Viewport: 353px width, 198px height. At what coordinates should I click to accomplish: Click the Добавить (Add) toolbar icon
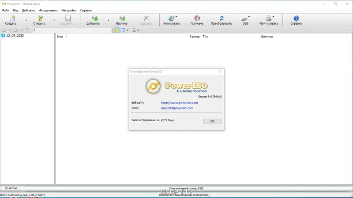(x=94, y=18)
